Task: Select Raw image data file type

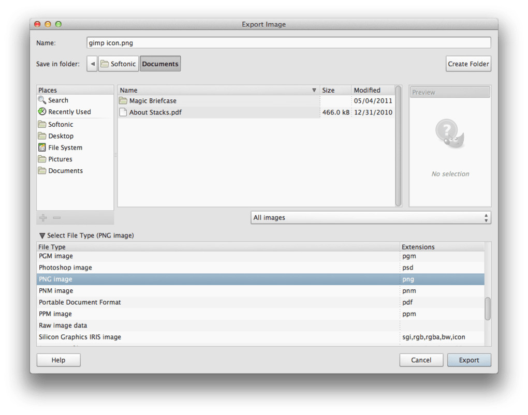Action: tap(260, 325)
